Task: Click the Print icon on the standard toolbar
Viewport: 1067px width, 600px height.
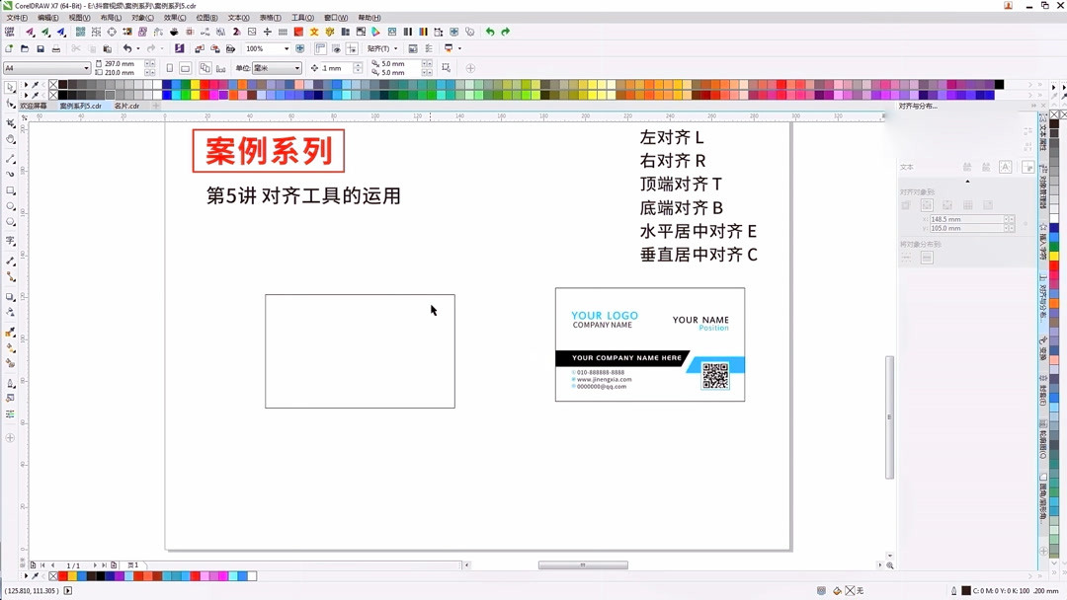Action: coord(55,48)
